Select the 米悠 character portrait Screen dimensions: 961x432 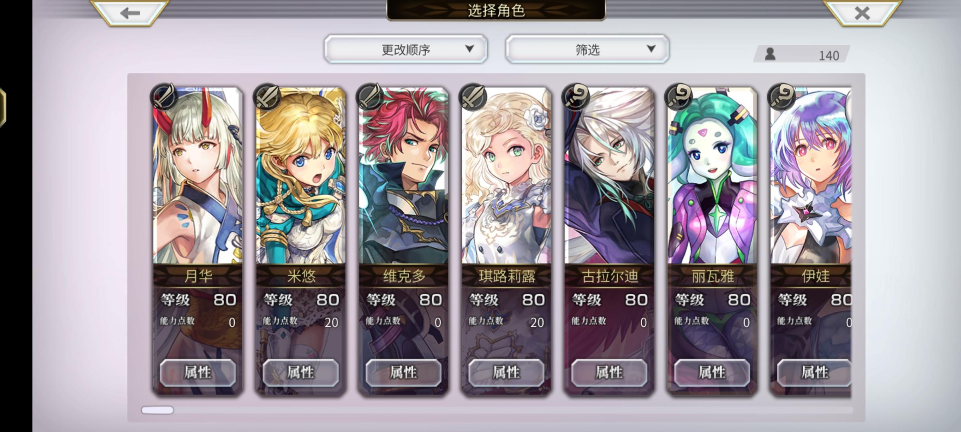(301, 176)
